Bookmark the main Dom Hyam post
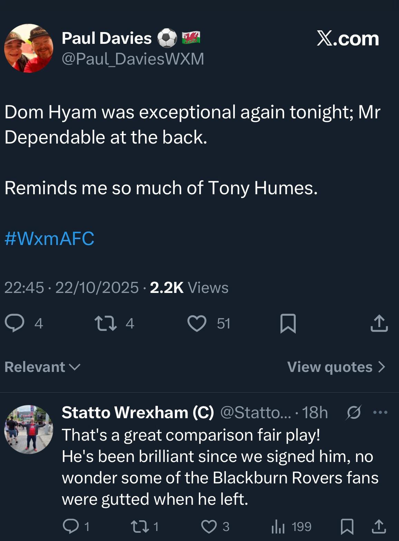The height and width of the screenshot is (541, 399). pos(288,323)
